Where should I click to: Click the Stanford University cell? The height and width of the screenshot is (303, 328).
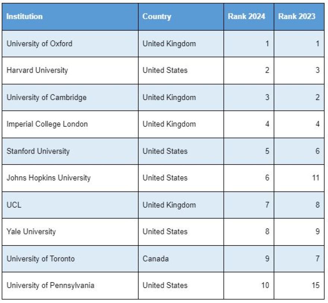pos(38,151)
